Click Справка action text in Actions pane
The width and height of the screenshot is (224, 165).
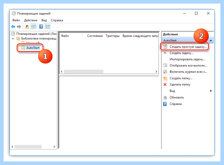pos(176,104)
